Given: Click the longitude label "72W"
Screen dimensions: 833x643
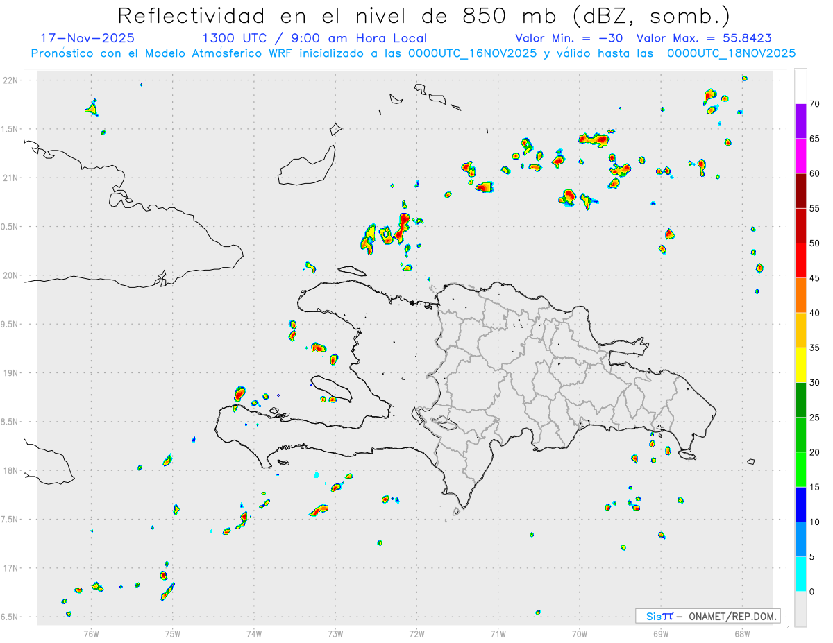Looking at the screenshot, I should pyautogui.click(x=416, y=633).
